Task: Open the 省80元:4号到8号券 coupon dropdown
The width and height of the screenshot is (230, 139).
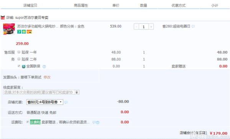Action: pyautogui.click(x=44, y=102)
